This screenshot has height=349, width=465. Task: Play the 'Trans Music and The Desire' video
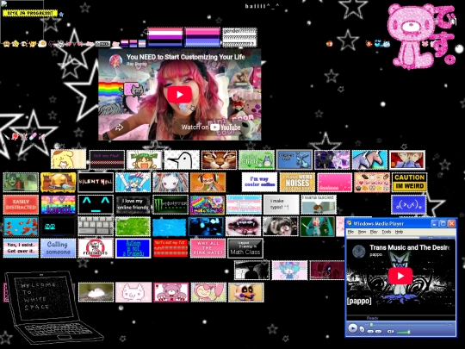pyautogui.click(x=400, y=276)
